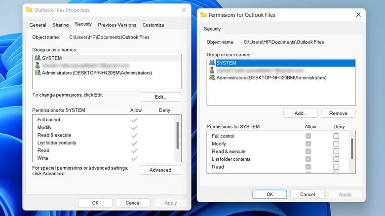Open the Sharing tab

[x=60, y=25]
